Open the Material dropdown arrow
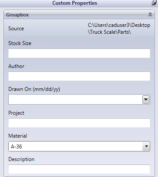158x177 pixels. click(x=146, y=146)
